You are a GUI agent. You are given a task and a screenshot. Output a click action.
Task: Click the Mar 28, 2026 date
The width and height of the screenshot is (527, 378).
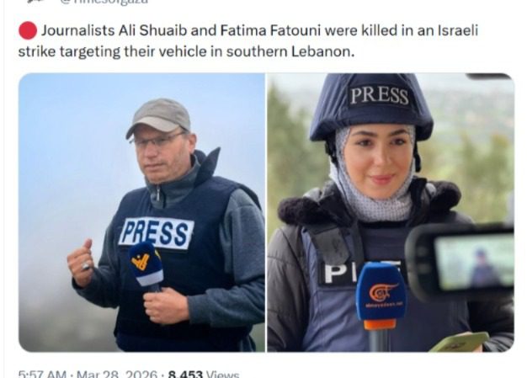[x=117, y=374]
